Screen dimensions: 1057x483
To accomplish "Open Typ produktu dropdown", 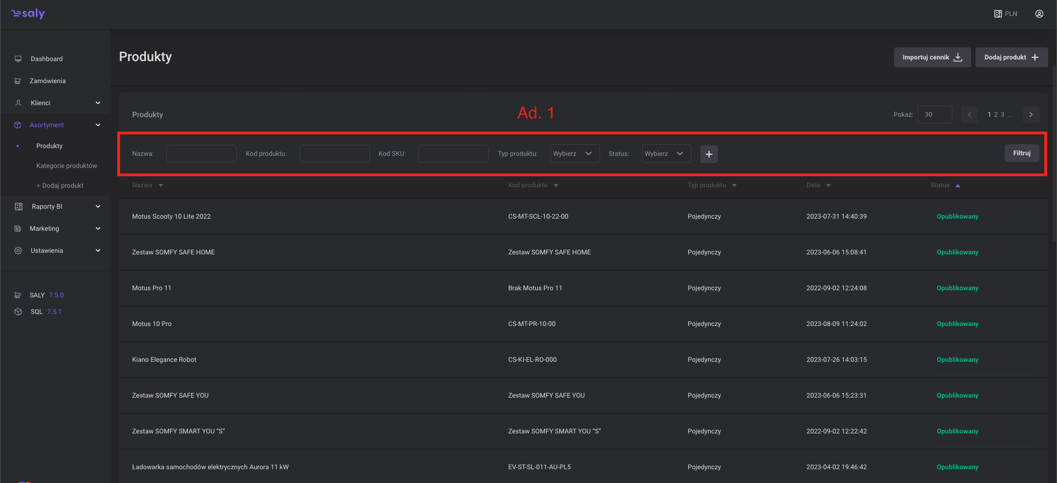I will (575, 154).
